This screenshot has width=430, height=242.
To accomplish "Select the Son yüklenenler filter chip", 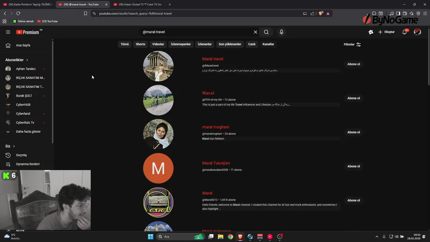I will (230, 44).
